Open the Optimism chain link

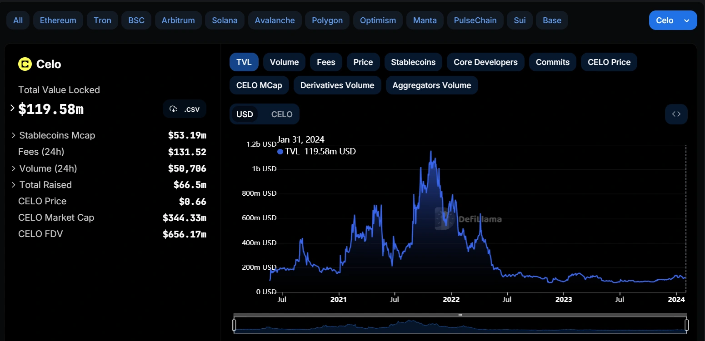point(378,20)
